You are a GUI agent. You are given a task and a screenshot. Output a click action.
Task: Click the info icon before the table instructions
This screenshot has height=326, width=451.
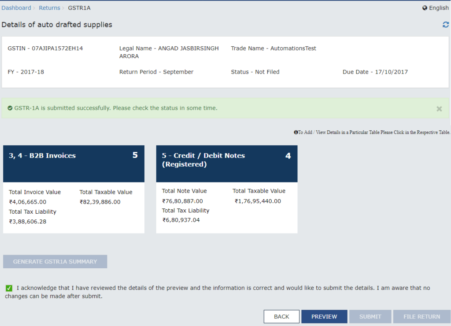(296, 132)
